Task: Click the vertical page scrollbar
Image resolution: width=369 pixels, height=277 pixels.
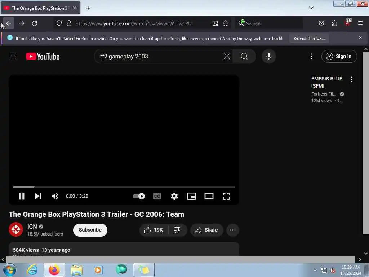Action: tap(365, 143)
